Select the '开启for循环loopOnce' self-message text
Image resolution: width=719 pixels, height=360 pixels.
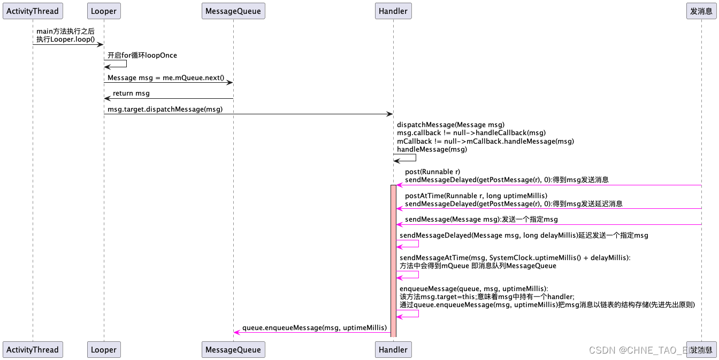tap(141, 55)
